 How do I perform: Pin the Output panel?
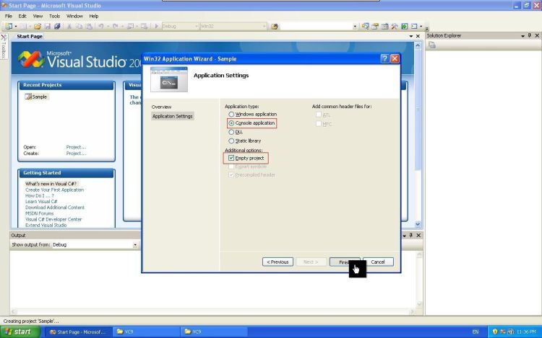click(x=411, y=236)
